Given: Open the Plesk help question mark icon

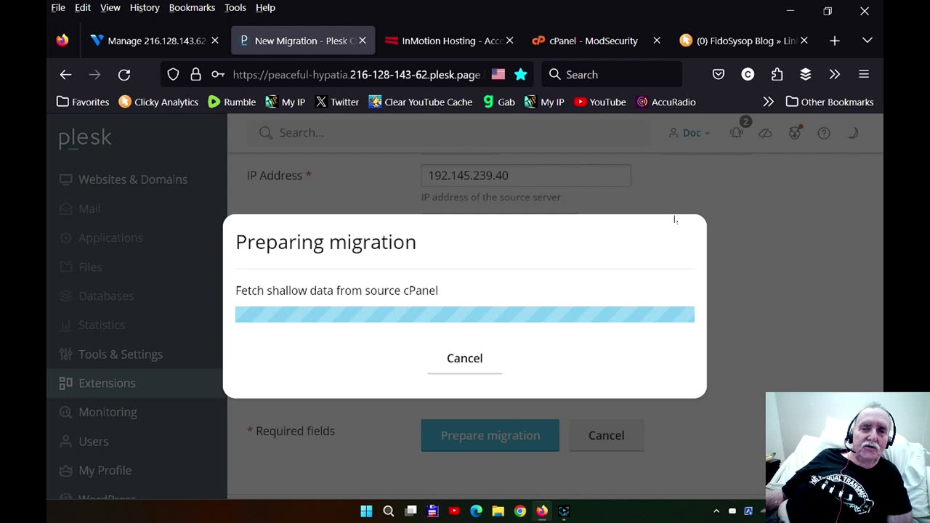Looking at the screenshot, I should pyautogui.click(x=824, y=133).
